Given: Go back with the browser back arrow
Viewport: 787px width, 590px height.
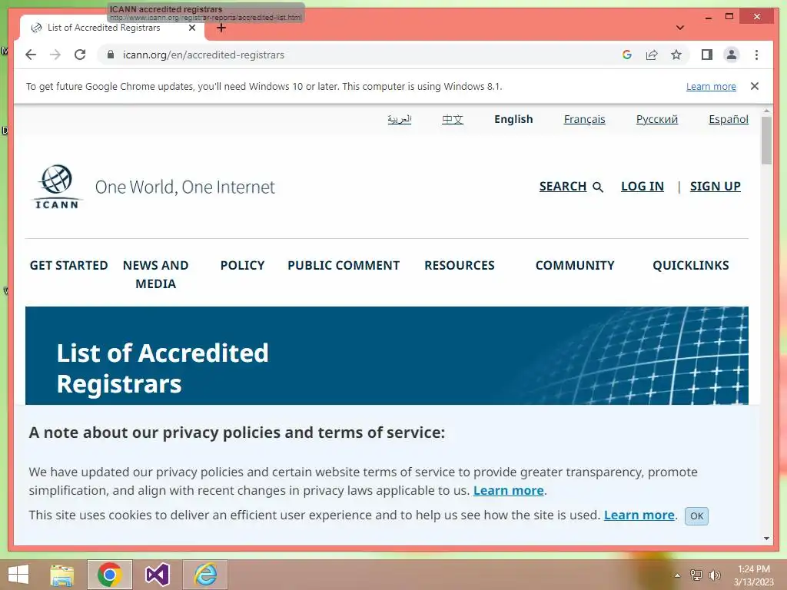Looking at the screenshot, I should 31,55.
